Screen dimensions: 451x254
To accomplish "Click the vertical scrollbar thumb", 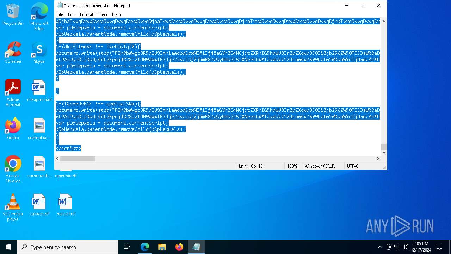I will [x=384, y=146].
